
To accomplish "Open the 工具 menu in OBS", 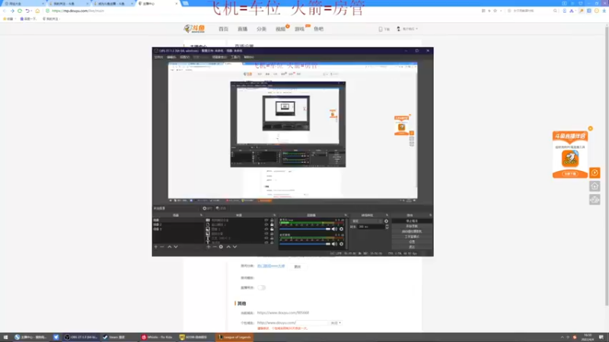I will 235,58.
